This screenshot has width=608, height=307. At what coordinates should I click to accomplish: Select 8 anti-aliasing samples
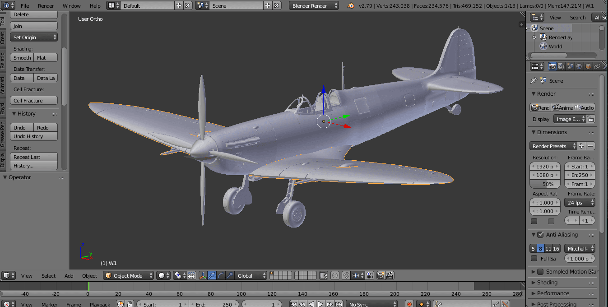(541, 248)
